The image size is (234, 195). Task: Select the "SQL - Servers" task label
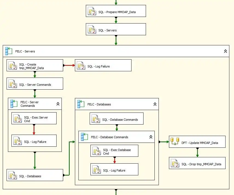tap(107, 30)
